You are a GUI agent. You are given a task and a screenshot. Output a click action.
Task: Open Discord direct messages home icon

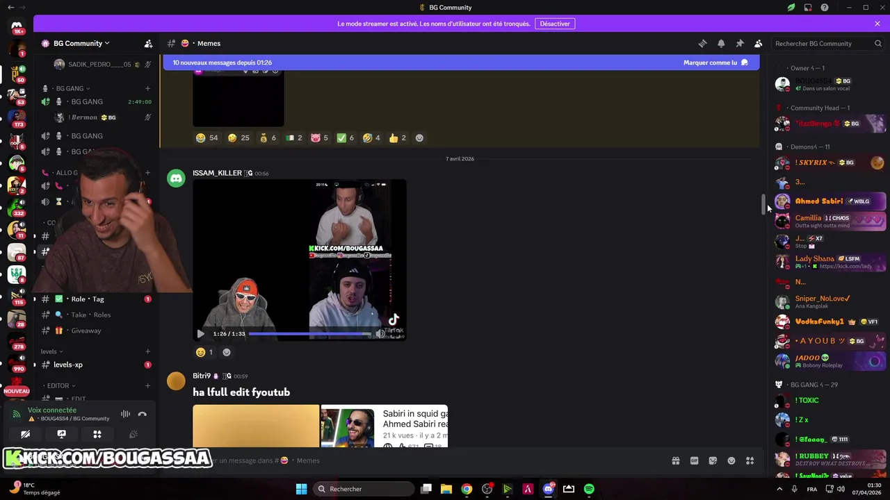click(17, 26)
